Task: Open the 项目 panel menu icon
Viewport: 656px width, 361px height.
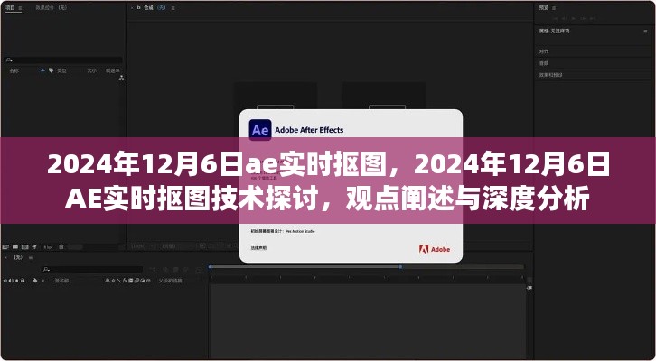Action: coord(20,8)
